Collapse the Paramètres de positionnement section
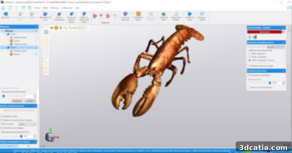 coord(283,42)
